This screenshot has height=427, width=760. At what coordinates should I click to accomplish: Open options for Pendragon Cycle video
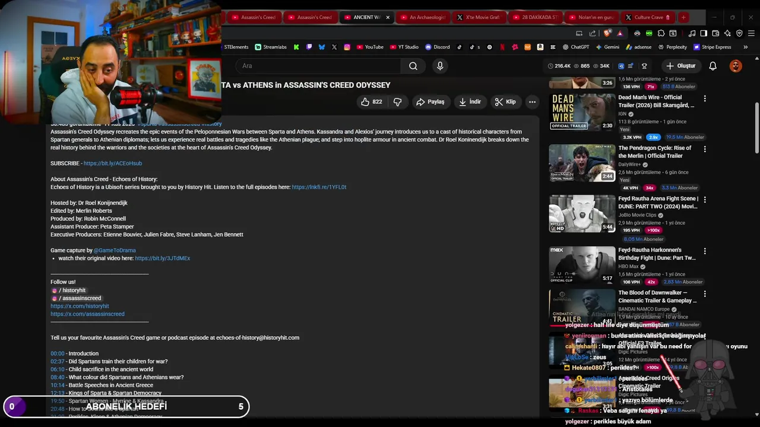click(705, 149)
